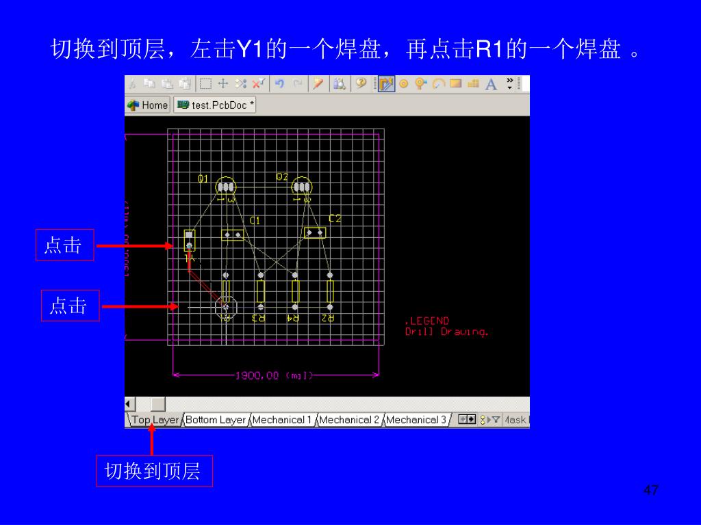
Task: Click the C1 capacitor footprint
Action: coord(233,235)
